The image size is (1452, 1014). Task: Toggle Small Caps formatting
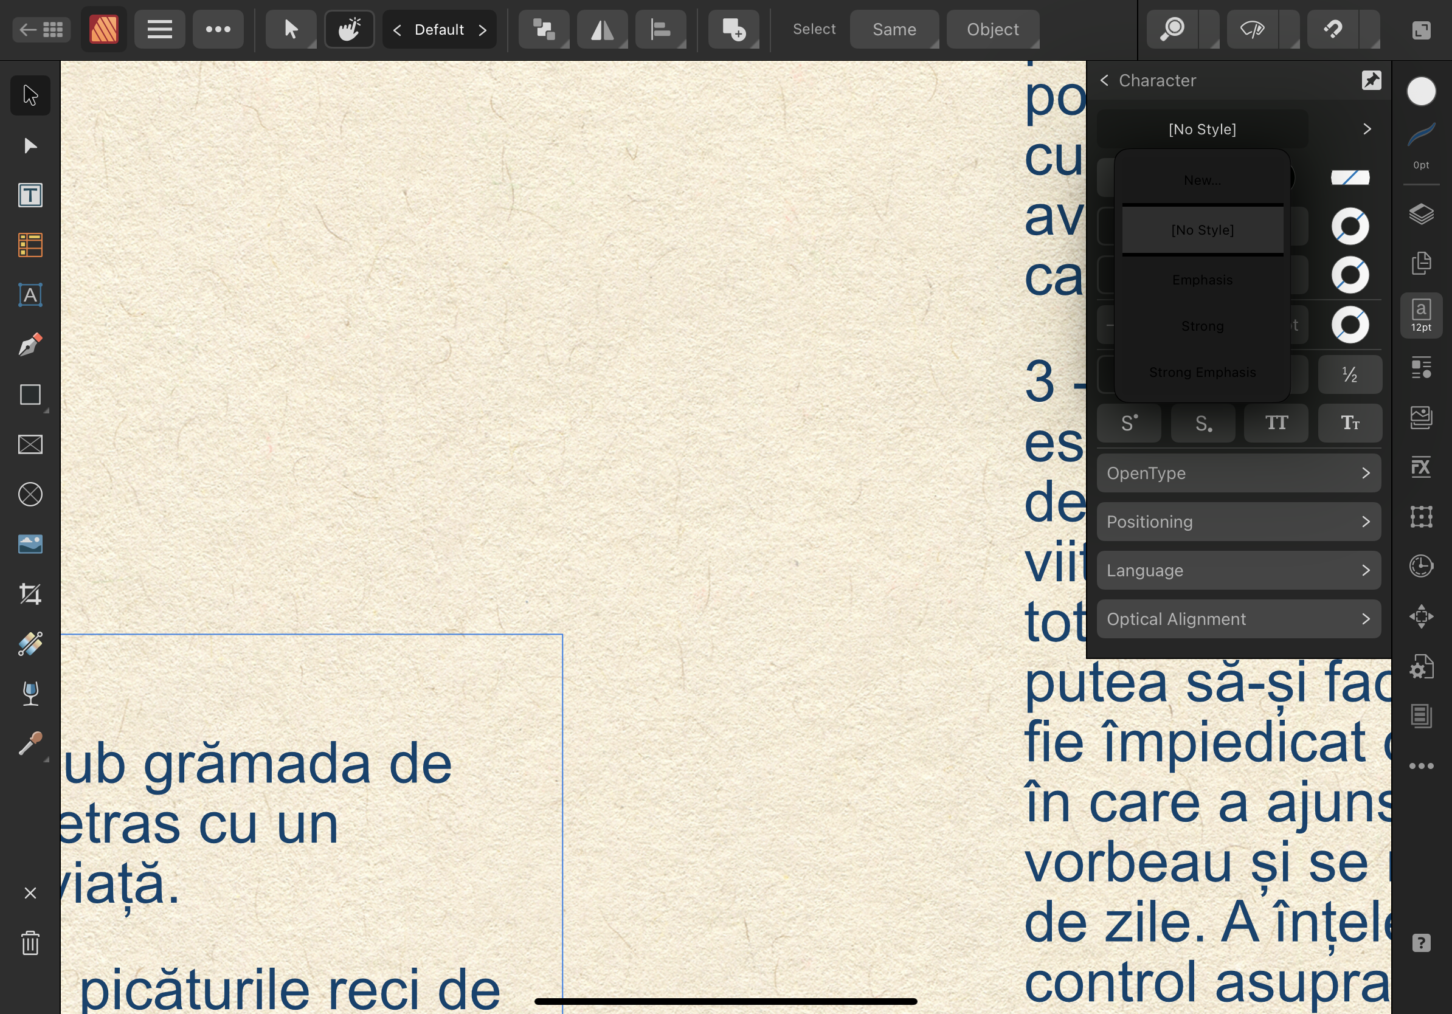[x=1350, y=423]
